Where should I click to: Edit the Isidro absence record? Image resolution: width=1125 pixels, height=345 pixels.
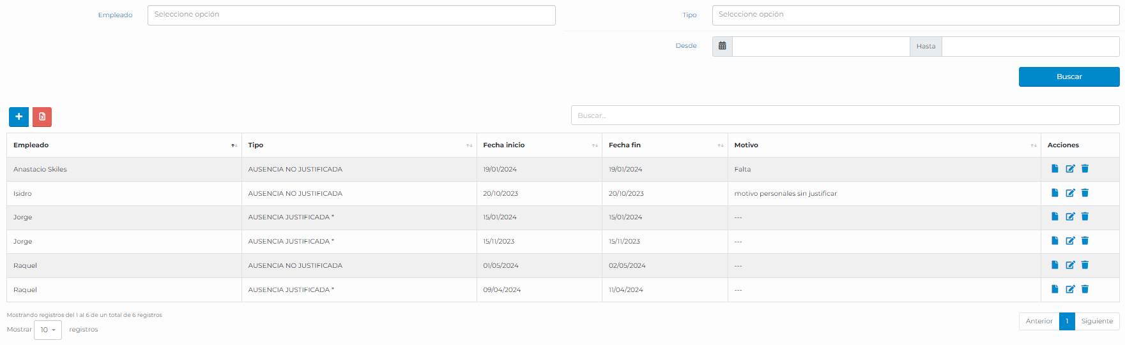click(1070, 193)
